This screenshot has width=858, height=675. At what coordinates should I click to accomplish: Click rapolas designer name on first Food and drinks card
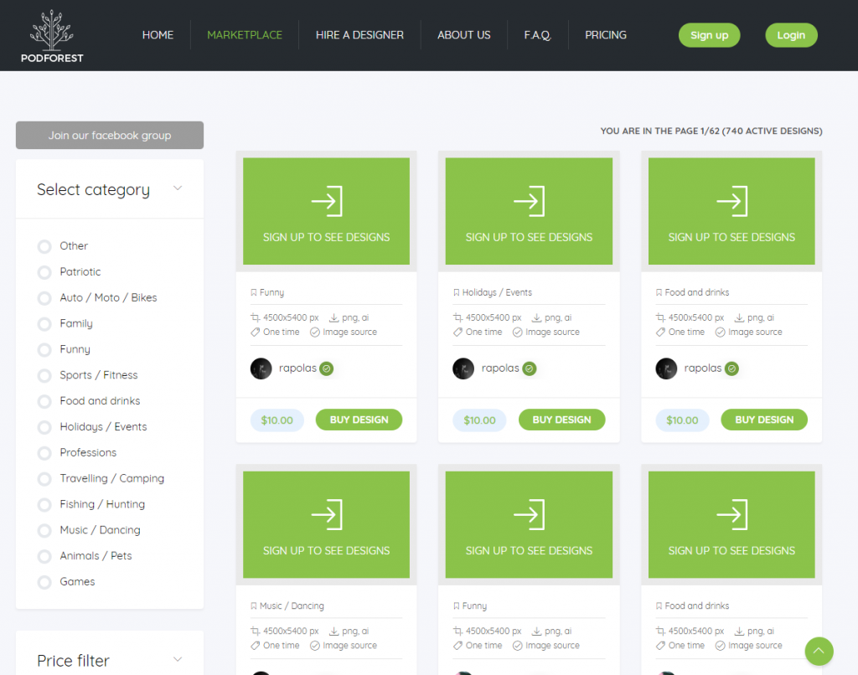[x=703, y=368]
